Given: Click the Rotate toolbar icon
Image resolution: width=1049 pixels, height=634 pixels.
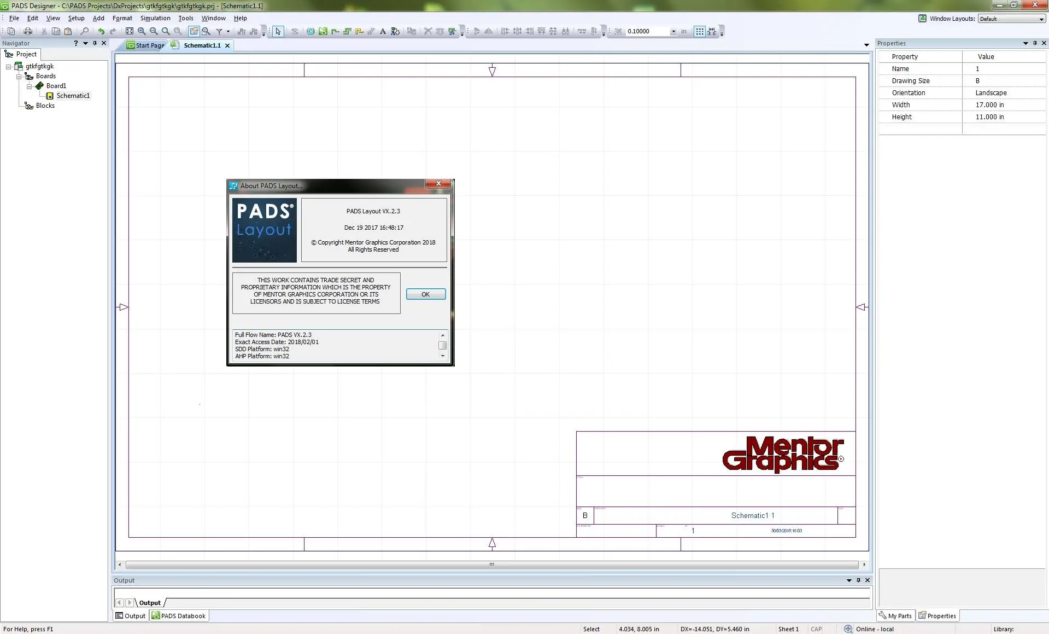Looking at the screenshot, I should click(295, 32).
